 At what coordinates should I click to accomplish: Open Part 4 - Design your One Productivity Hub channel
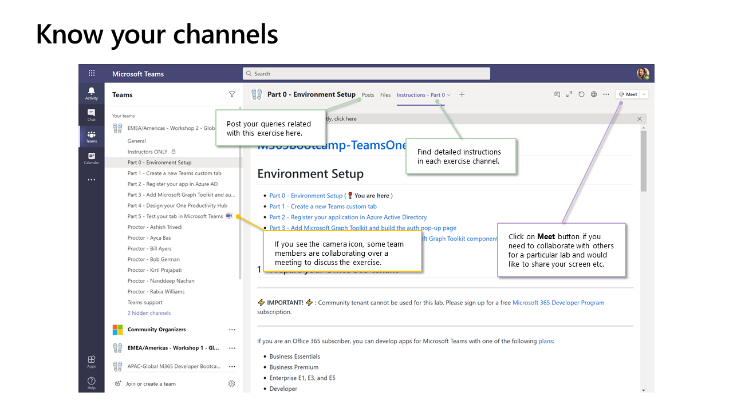tap(178, 205)
